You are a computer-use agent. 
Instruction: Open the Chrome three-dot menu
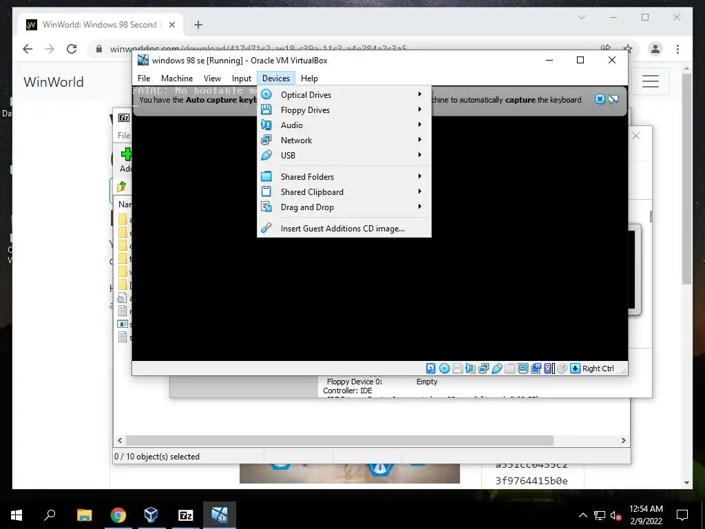coord(677,49)
